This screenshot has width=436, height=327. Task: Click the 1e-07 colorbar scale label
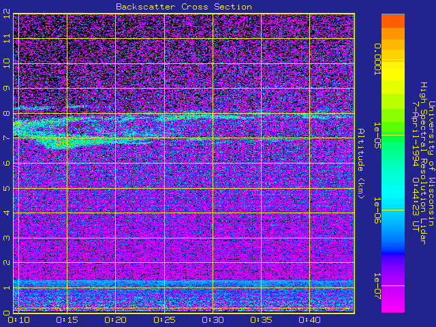point(377,286)
